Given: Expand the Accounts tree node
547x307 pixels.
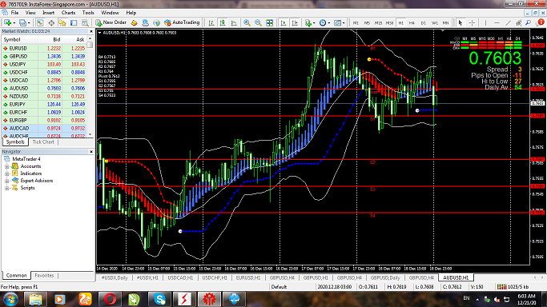Looking at the screenshot, I should pyautogui.click(x=6, y=167).
